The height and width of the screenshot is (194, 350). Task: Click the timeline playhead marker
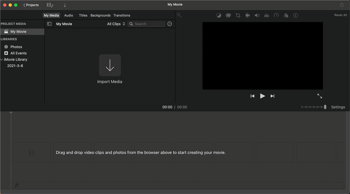[x=11, y=113]
